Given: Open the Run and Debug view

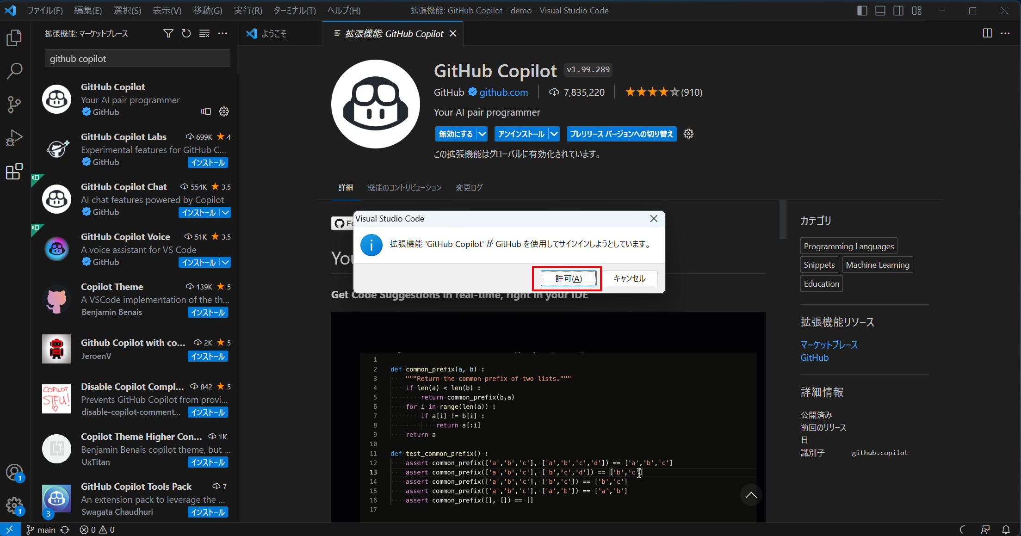Looking at the screenshot, I should [14, 138].
